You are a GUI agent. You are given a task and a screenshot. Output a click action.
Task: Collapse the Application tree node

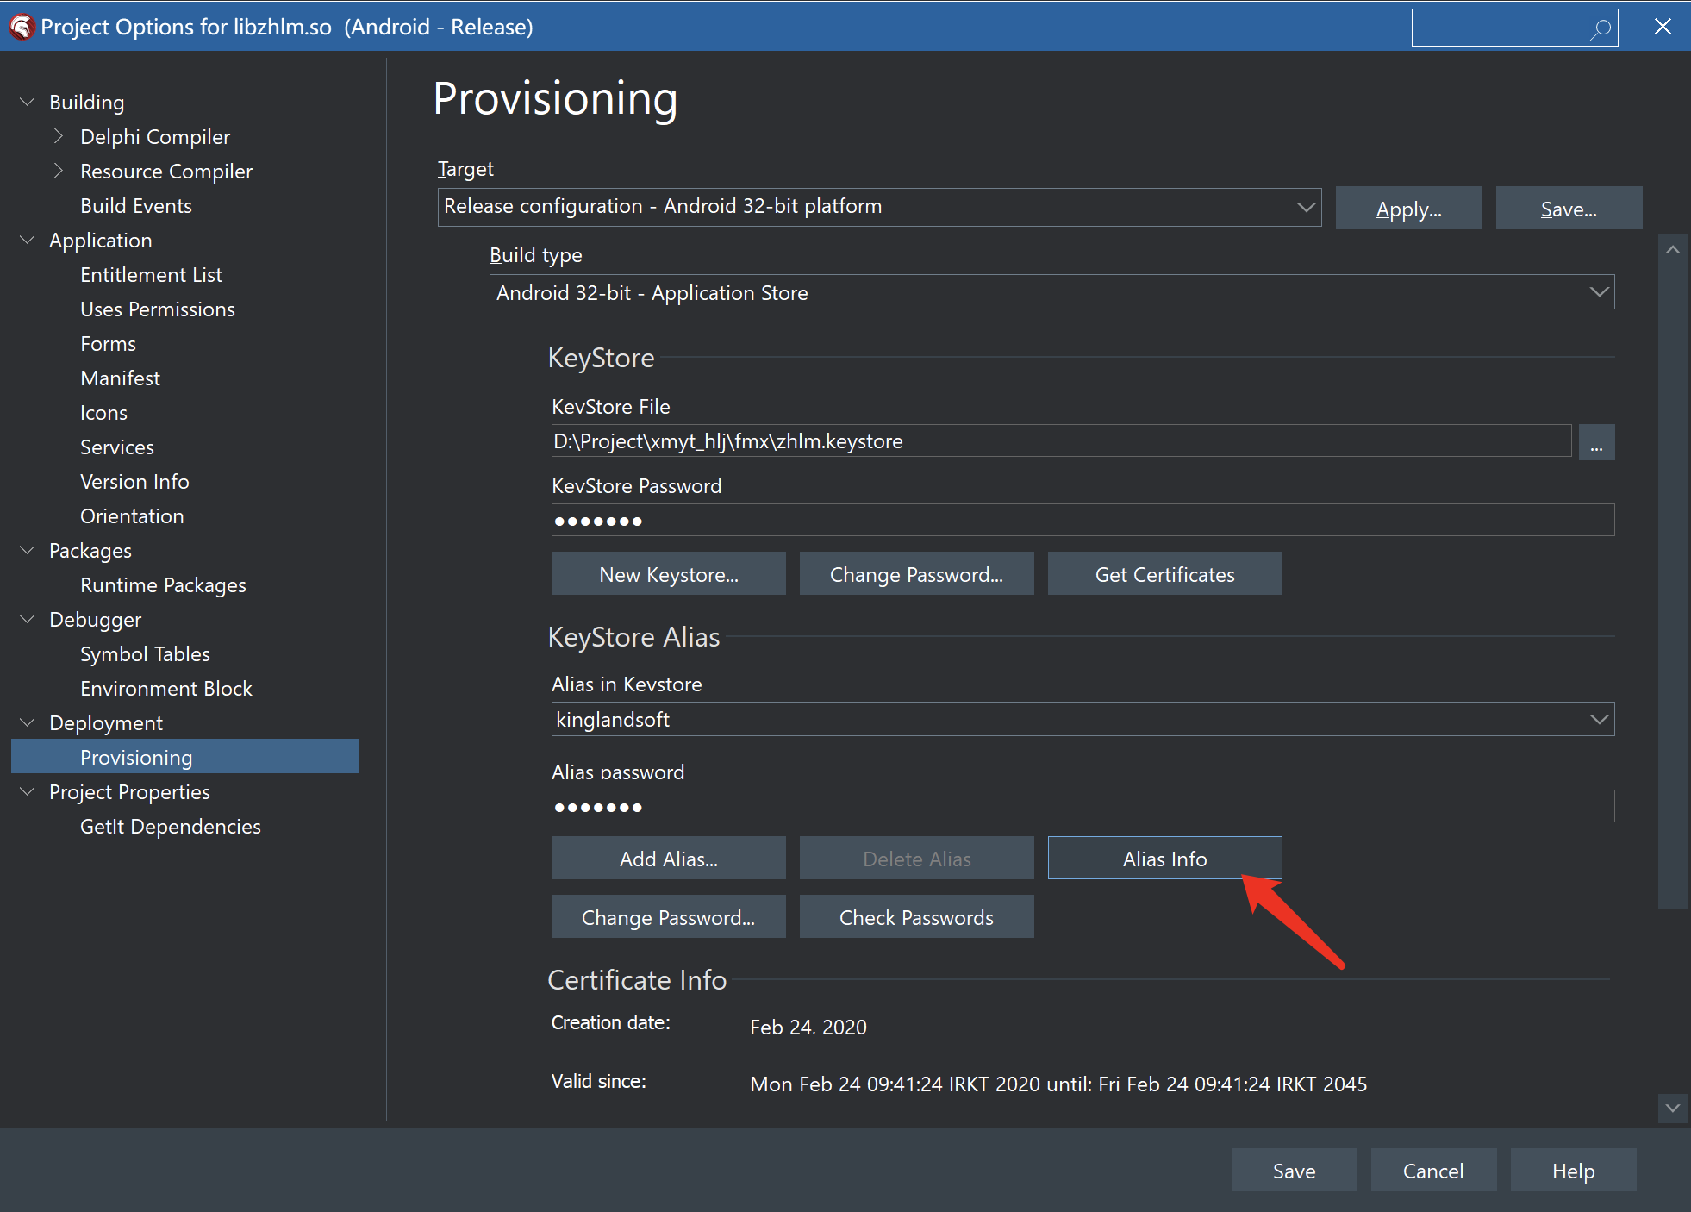(28, 240)
